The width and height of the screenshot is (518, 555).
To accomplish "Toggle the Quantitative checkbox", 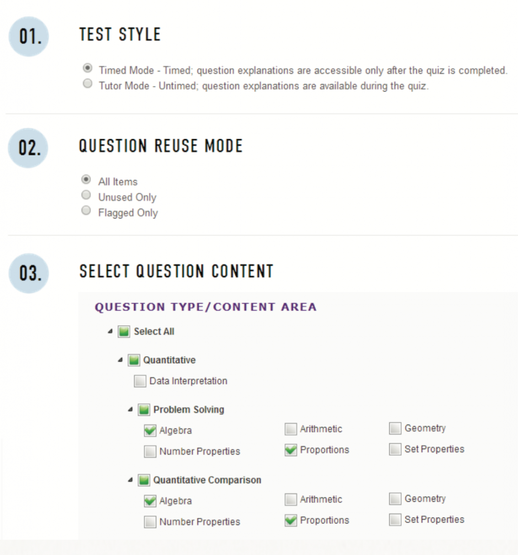I will click(134, 360).
